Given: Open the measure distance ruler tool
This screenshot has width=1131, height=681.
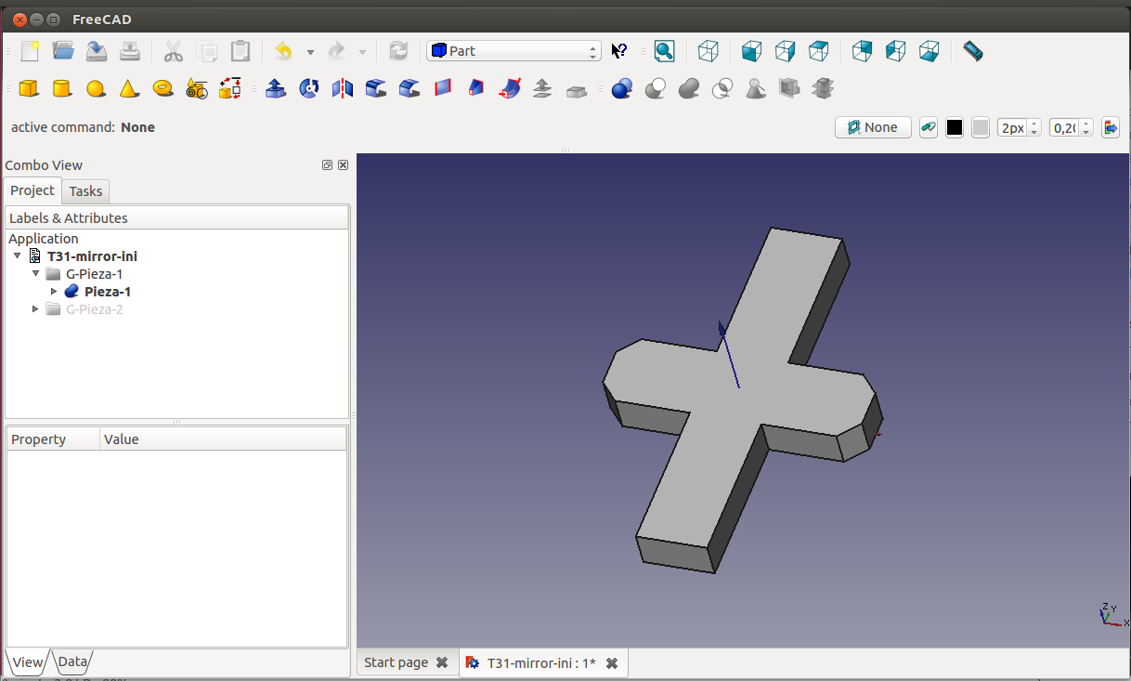Looking at the screenshot, I should [972, 51].
